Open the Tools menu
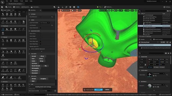Screen dimensions: 172x96 (21, 1)
